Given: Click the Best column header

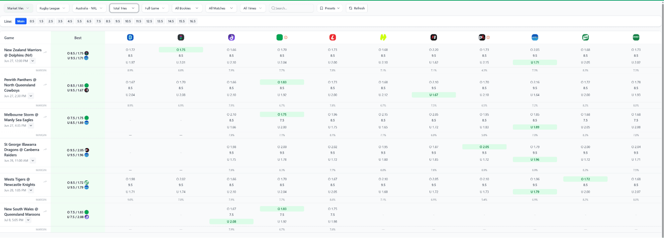Looking at the screenshot, I should point(78,38).
